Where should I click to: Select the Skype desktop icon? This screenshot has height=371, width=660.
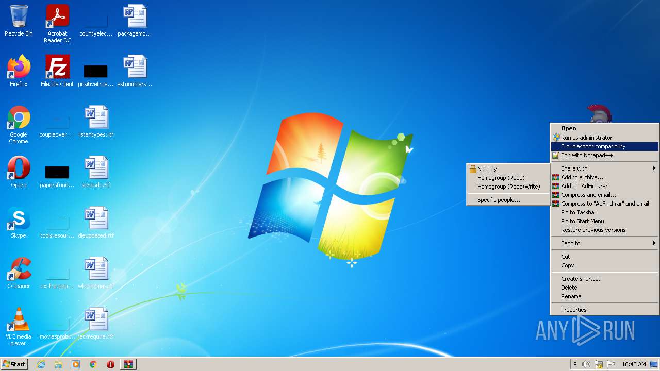coord(19,223)
